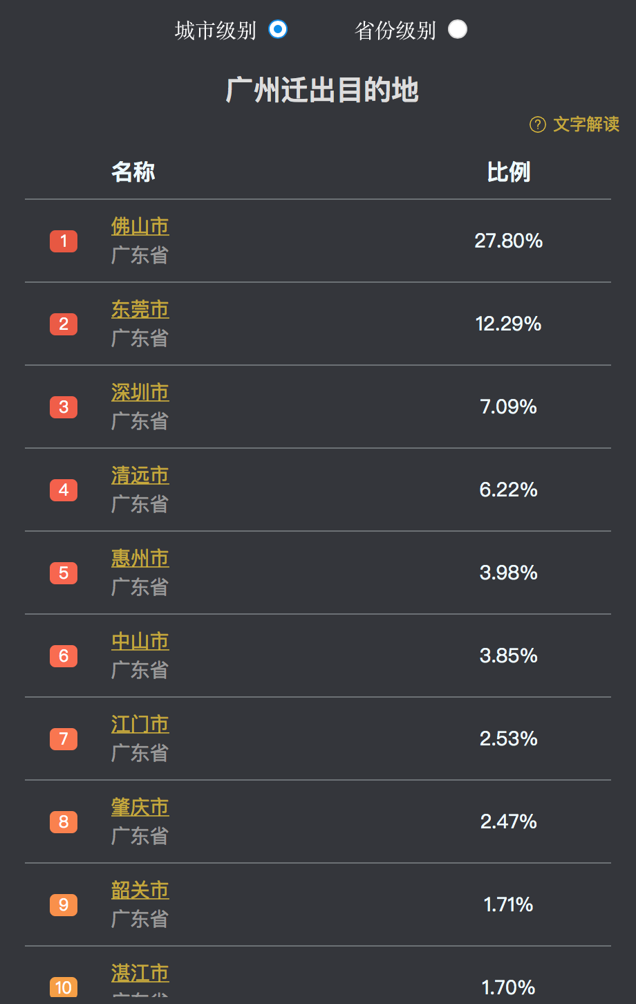
Task: Open the 中山市 link
Action: (x=140, y=642)
